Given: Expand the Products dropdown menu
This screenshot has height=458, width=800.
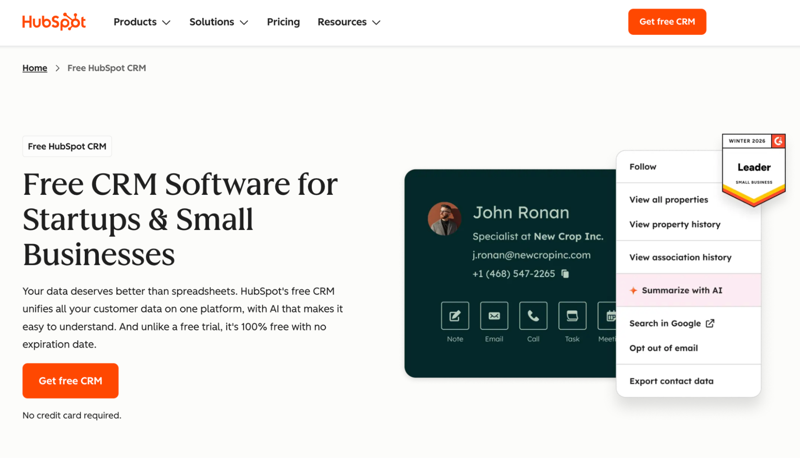Looking at the screenshot, I should coord(142,22).
